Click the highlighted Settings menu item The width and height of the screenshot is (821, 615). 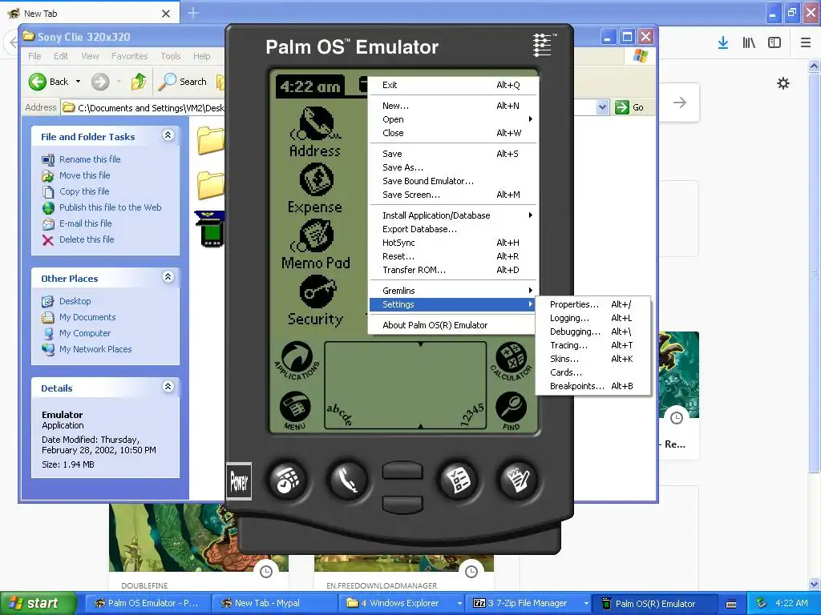454,304
